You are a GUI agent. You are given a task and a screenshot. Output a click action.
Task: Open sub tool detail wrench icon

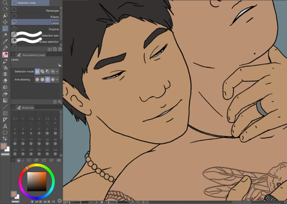point(60,102)
